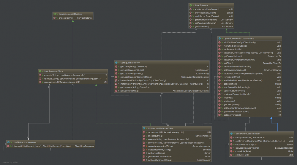Select getServer(ILoadBalancer) method
297x165 pixels.
176,156
